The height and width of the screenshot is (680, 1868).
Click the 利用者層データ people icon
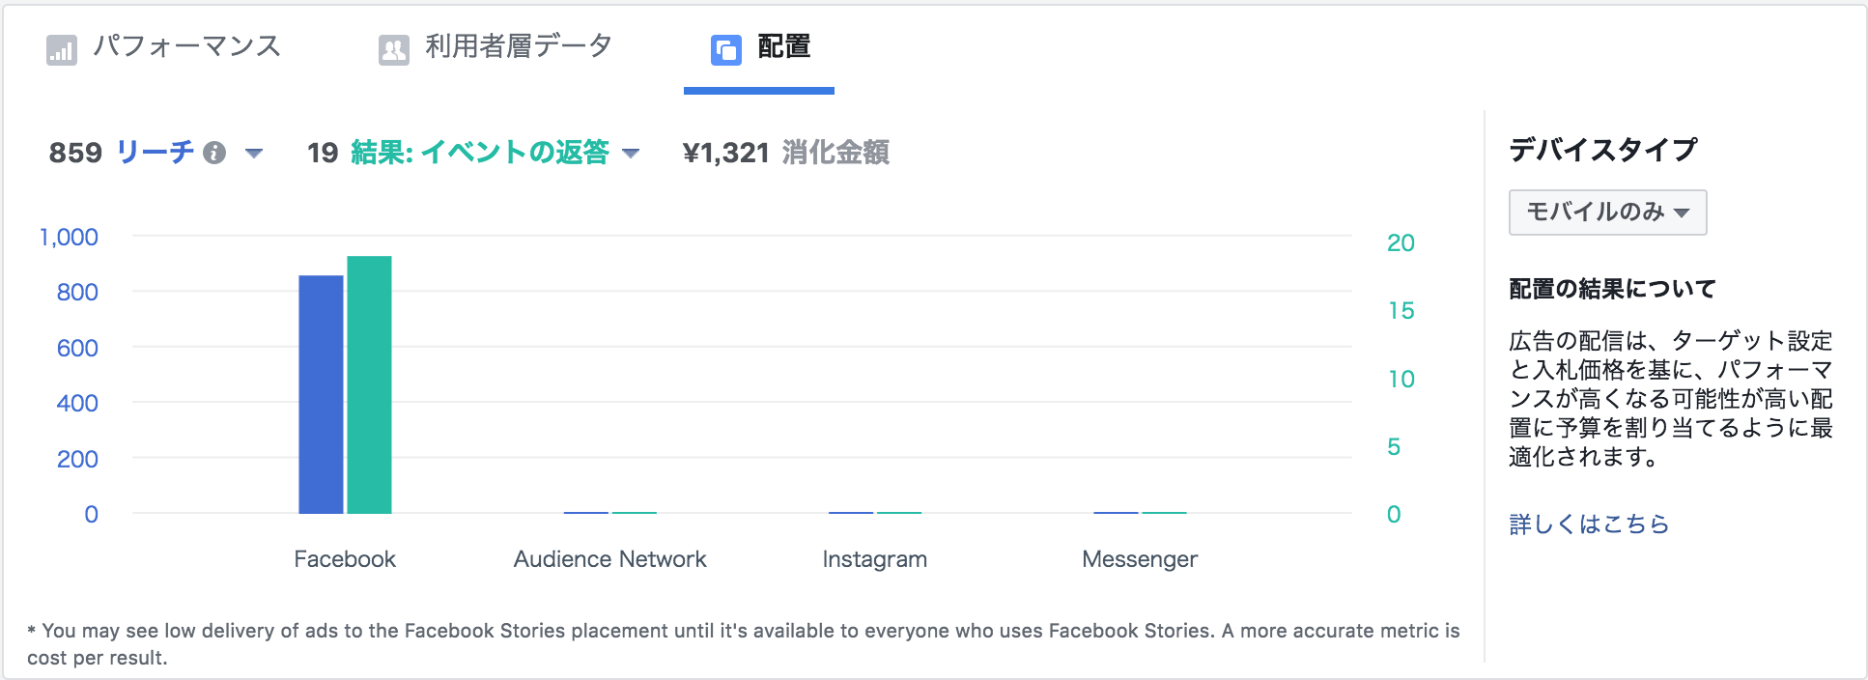[393, 50]
